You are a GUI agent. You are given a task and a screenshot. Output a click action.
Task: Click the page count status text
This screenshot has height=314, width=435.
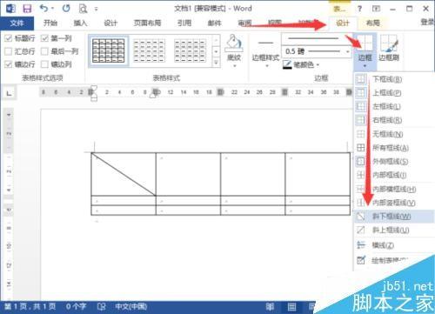(x=30, y=306)
